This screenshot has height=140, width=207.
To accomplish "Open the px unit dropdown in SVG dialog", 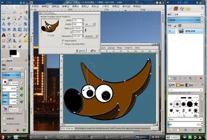I will coord(90,24).
